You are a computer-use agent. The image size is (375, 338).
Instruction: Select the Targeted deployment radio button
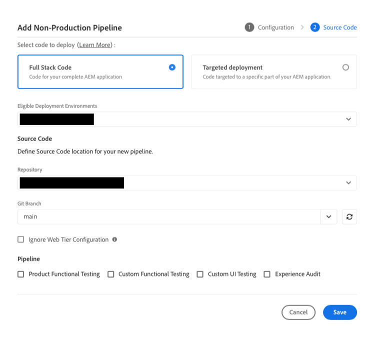point(345,67)
